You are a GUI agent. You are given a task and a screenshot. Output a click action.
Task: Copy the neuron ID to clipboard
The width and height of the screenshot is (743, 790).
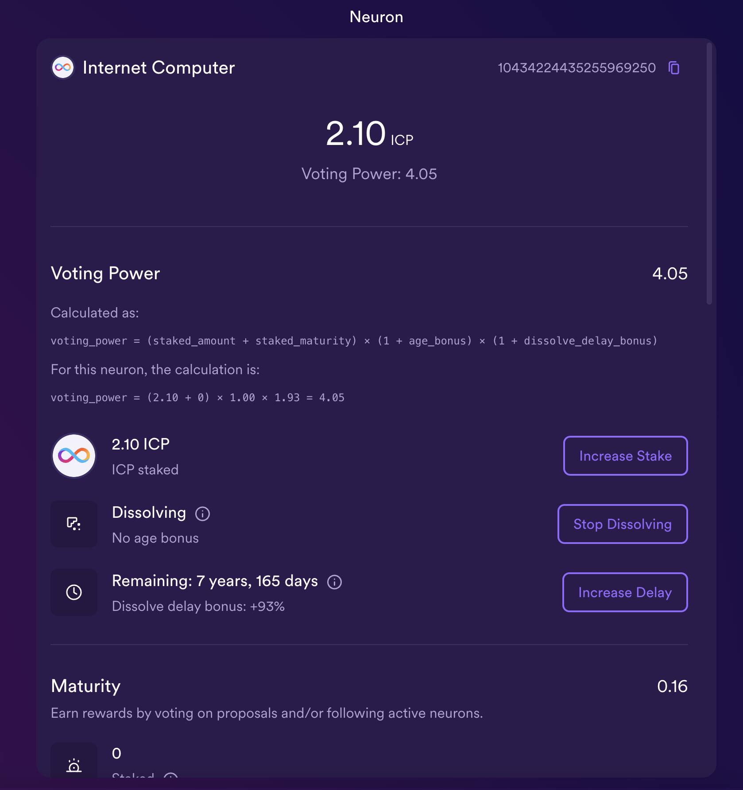(674, 68)
